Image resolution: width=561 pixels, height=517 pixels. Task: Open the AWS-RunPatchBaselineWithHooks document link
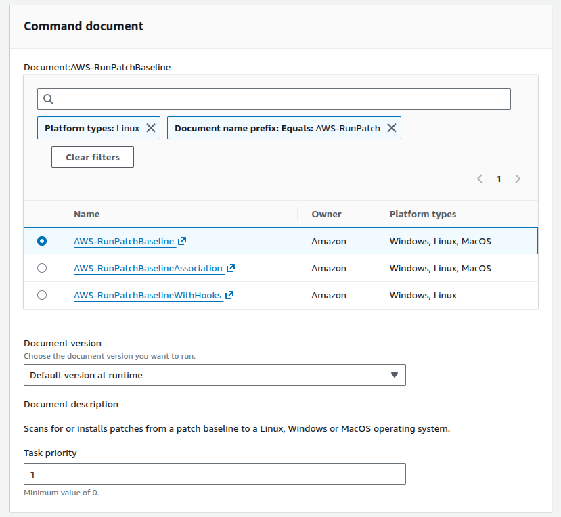pyautogui.click(x=148, y=296)
